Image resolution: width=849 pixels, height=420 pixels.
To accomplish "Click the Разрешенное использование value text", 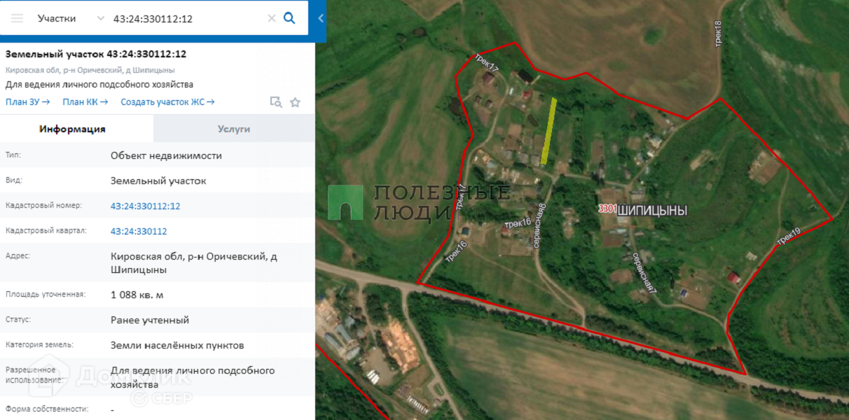I will point(193,377).
